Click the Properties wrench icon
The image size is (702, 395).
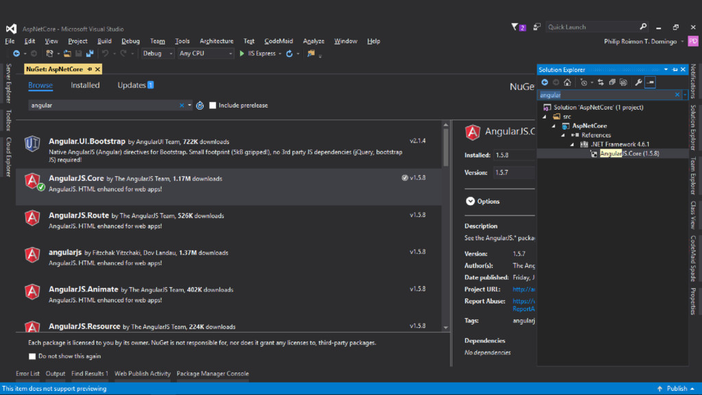pos(638,82)
